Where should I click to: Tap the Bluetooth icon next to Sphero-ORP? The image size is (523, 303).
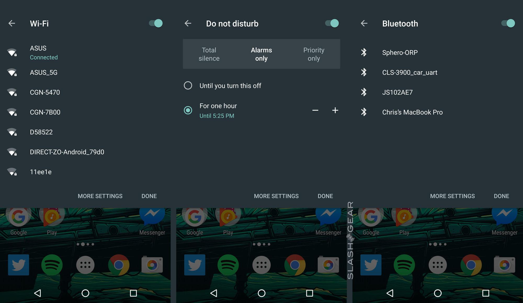coord(364,52)
